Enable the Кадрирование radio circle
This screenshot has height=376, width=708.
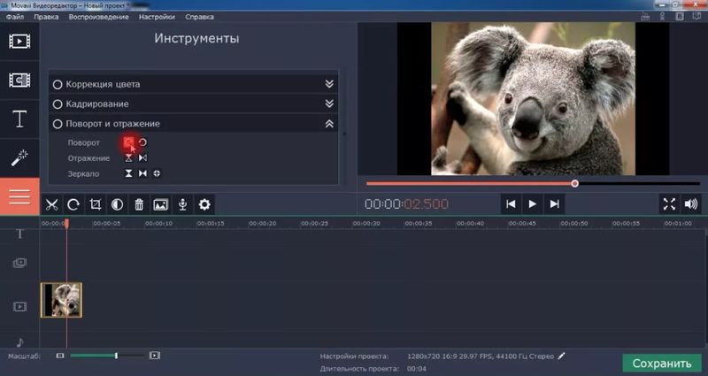point(58,104)
